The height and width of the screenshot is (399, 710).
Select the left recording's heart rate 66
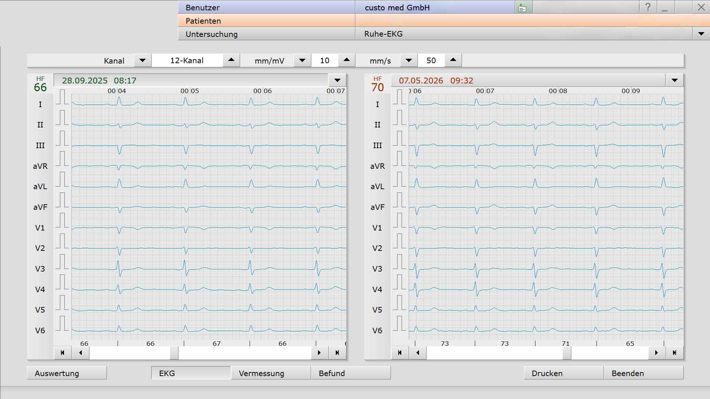click(x=40, y=88)
